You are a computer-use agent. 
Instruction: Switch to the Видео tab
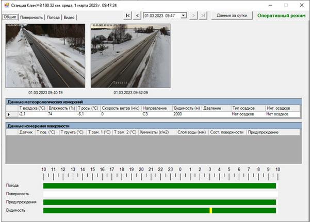(x=70, y=17)
